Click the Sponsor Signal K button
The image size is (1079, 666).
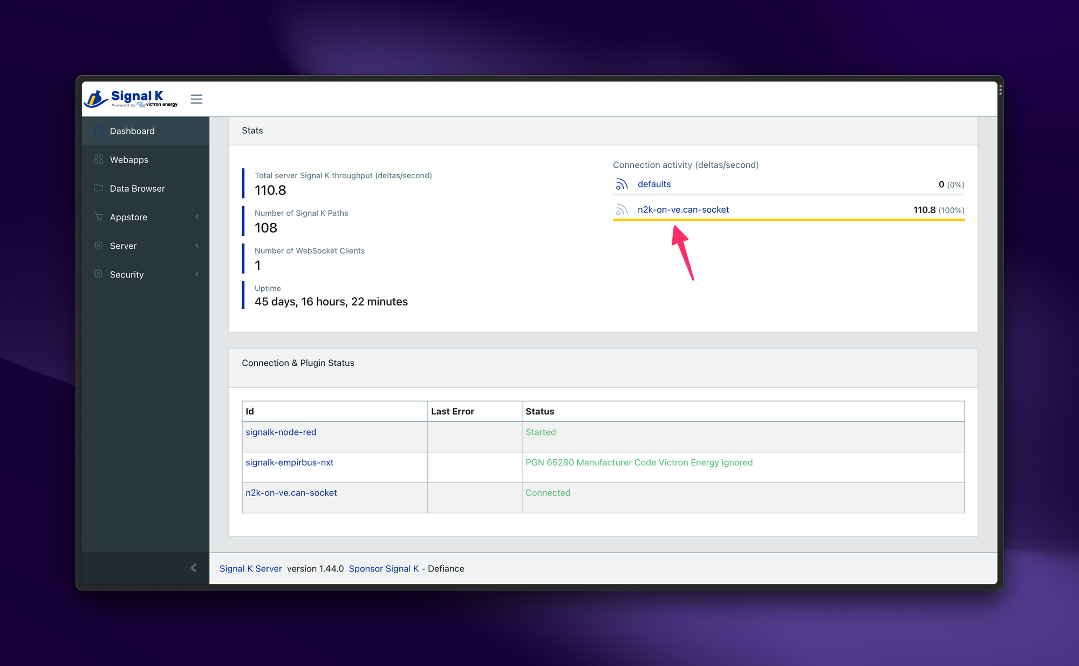383,568
